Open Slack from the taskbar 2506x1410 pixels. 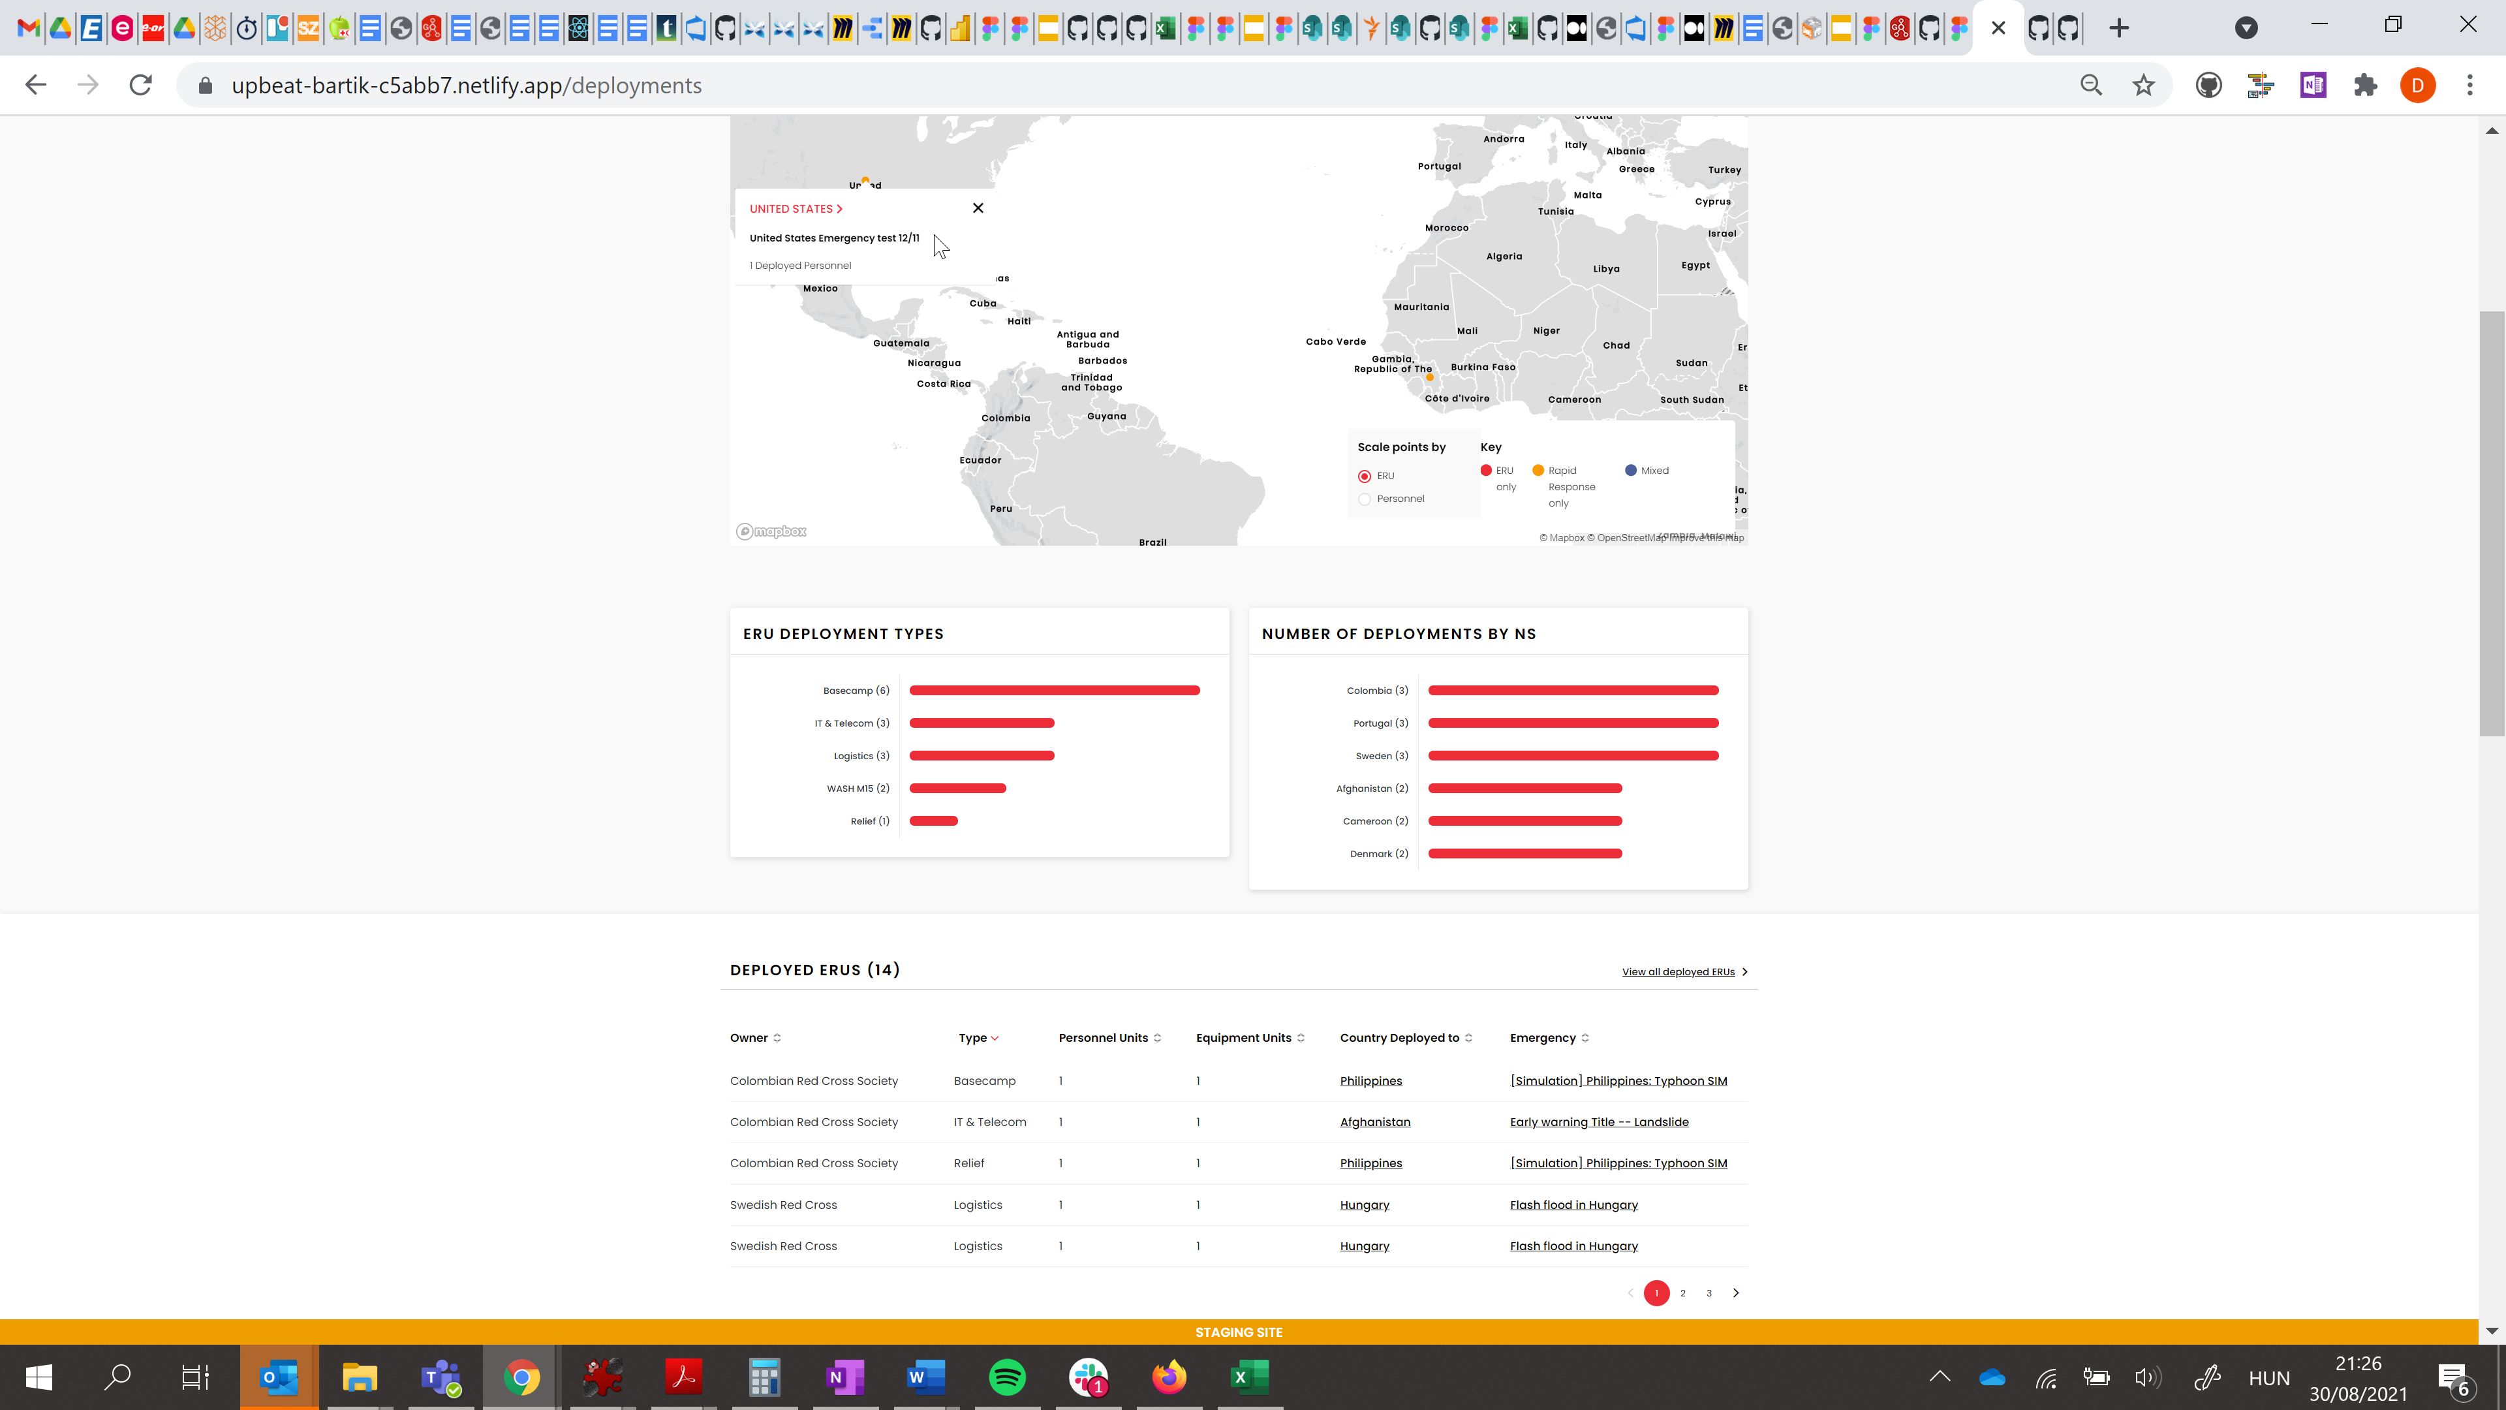[x=1088, y=1377]
